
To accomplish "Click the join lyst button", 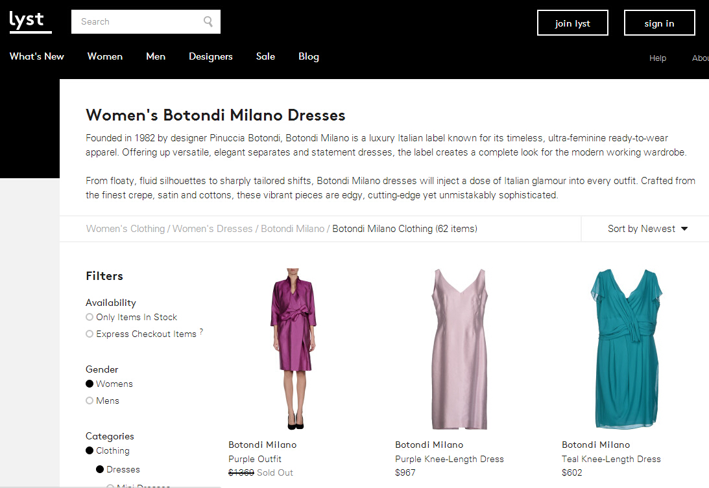I will coord(572,23).
